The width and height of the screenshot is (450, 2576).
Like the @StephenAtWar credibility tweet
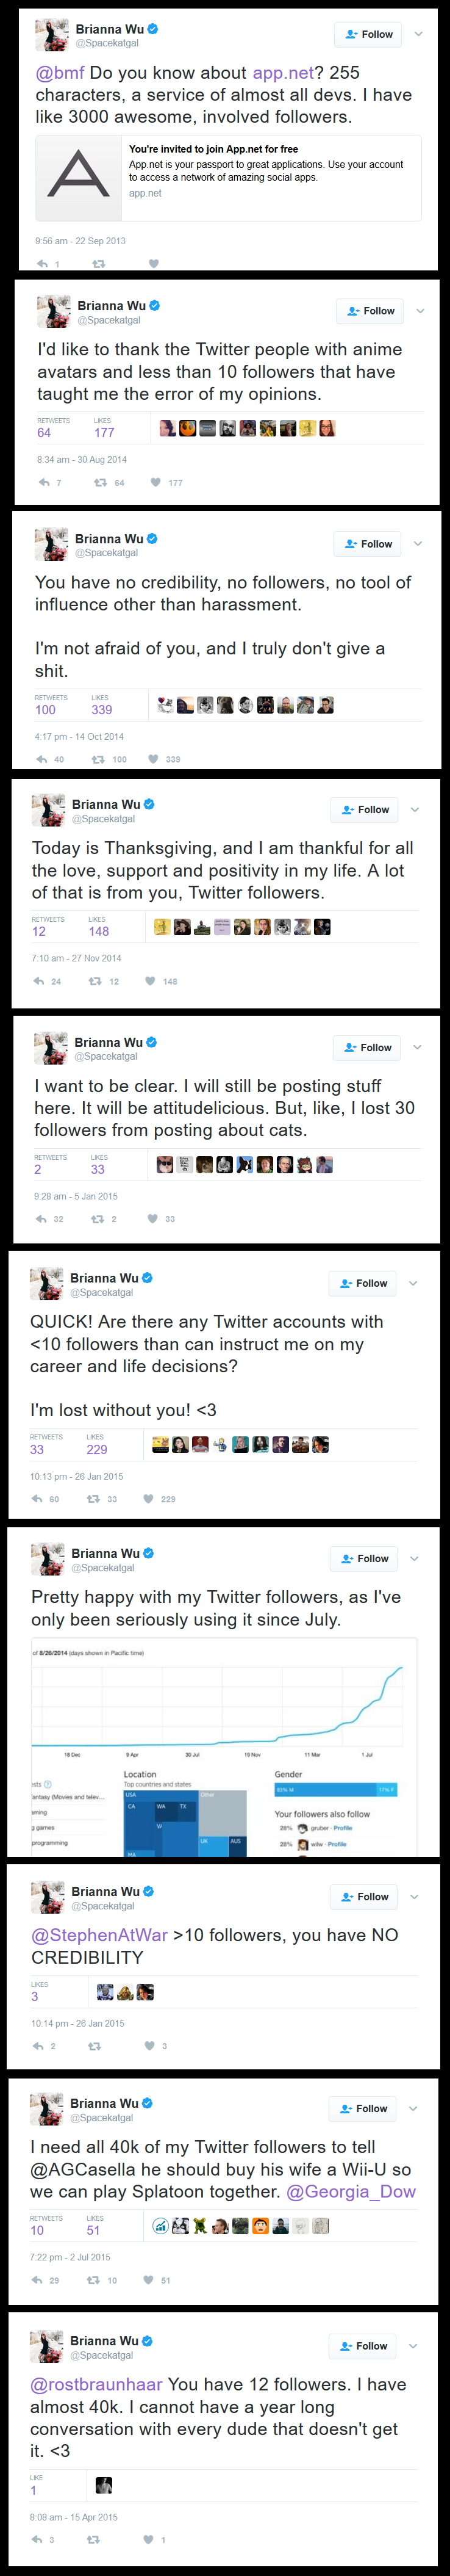[x=150, y=2046]
